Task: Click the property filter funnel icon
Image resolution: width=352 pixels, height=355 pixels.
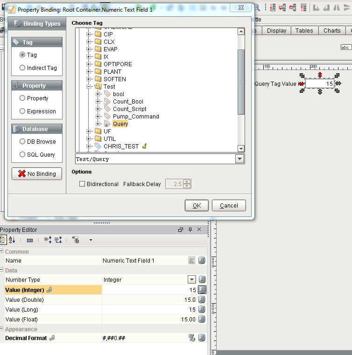Action: point(76,240)
